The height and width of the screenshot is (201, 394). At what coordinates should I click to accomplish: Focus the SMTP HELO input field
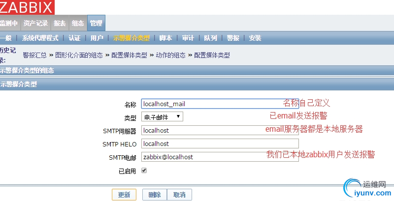pos(220,144)
